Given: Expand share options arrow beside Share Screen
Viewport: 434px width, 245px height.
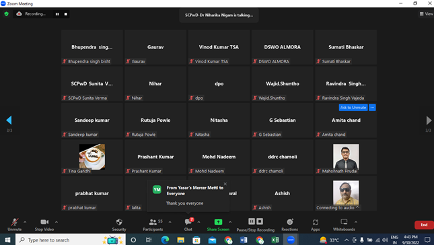Looking at the screenshot, I should point(230,222).
